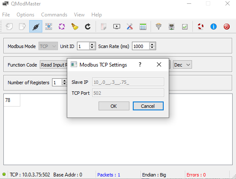
Task: Select the register cell showing 78
Action: (12, 100)
